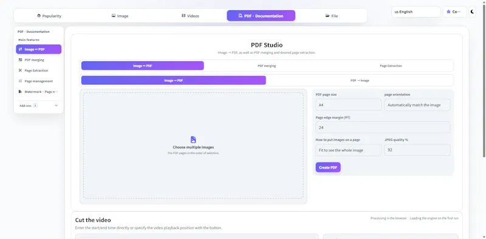Image resolution: width=486 pixels, height=239 pixels.
Task: Select the Image → PDF sub-tab
Action: [174, 80]
